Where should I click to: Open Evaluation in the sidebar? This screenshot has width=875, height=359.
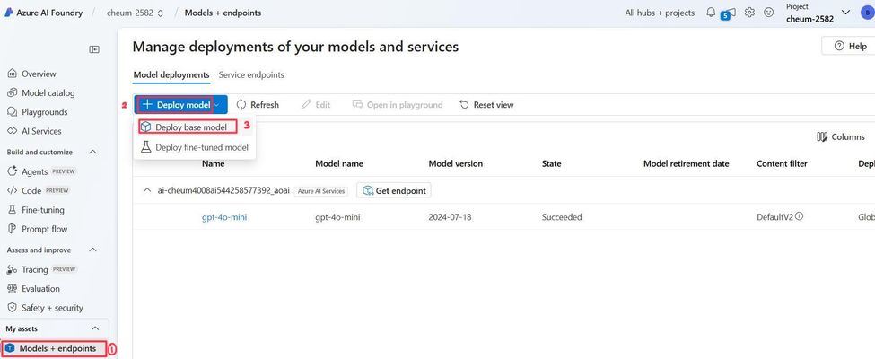(x=40, y=289)
